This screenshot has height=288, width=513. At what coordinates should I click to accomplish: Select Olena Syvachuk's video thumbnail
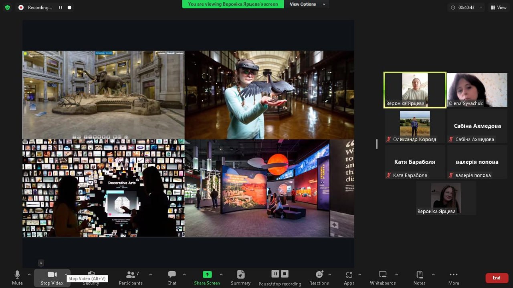[477, 90]
